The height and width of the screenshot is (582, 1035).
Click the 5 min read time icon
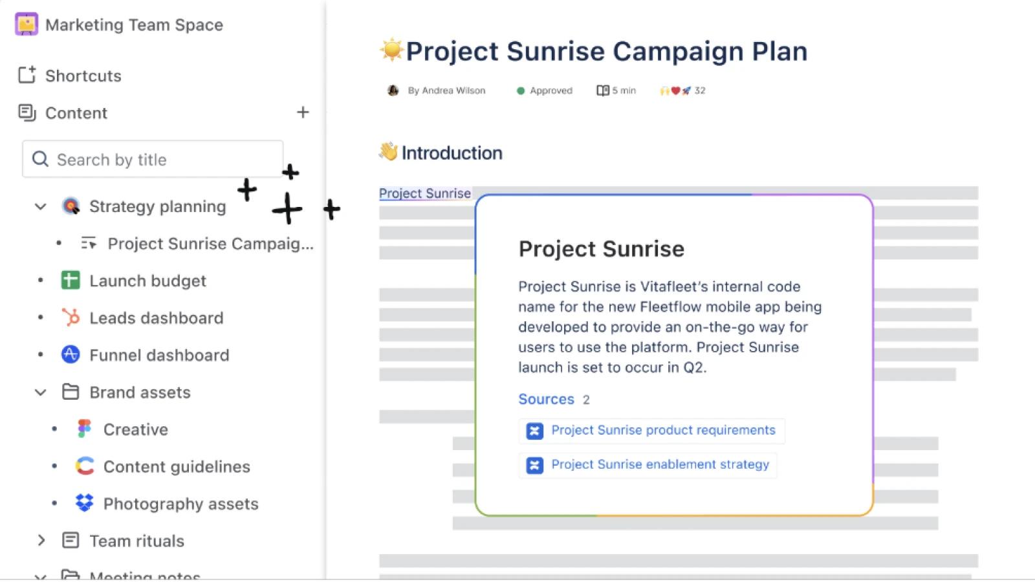coord(603,91)
